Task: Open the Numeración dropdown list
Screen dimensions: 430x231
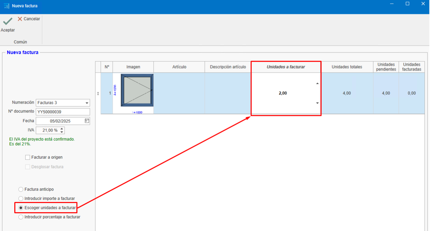Action: tap(87, 103)
